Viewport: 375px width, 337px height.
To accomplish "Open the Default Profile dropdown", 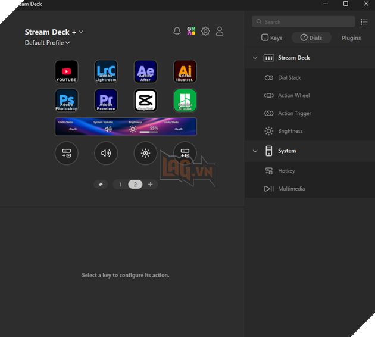I will tap(48, 43).
